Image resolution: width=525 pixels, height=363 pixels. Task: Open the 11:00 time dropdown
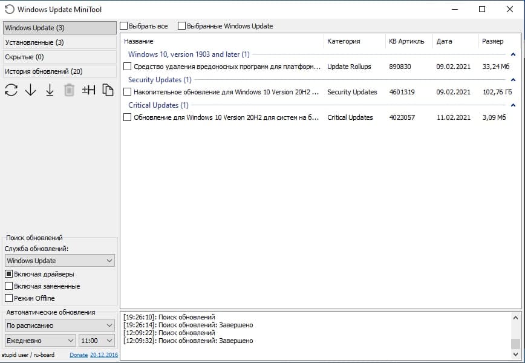click(x=96, y=341)
